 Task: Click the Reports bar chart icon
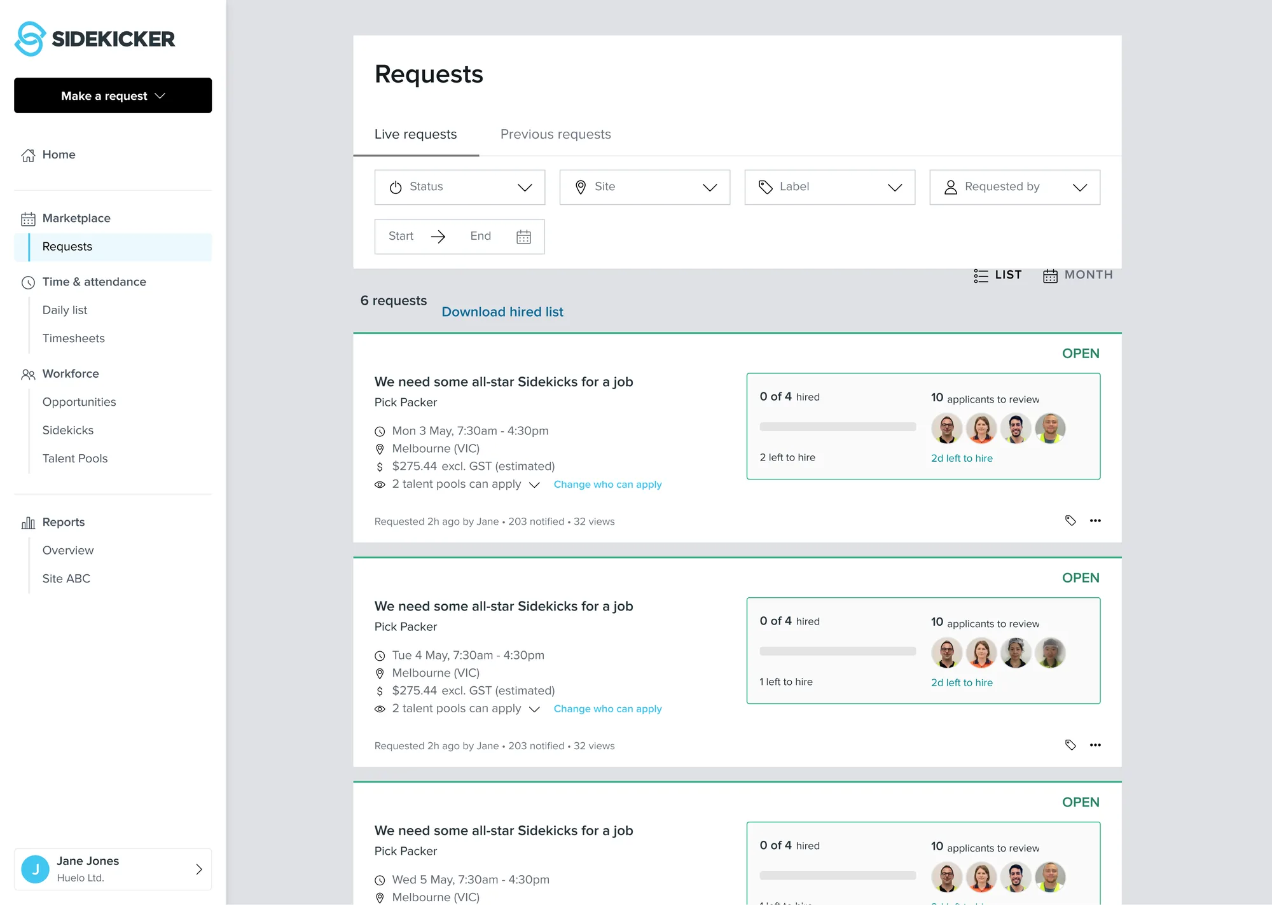point(28,523)
